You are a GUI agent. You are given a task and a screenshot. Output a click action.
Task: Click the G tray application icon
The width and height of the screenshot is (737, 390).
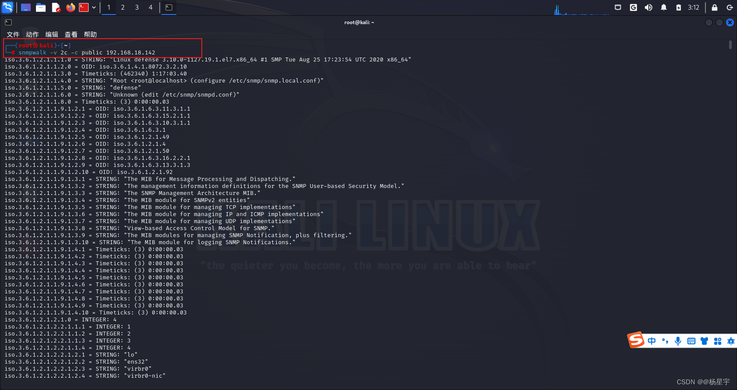coord(633,7)
